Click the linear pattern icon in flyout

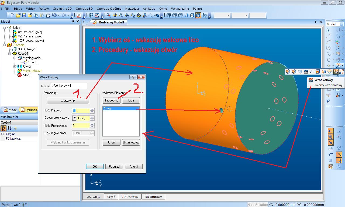coord(341,72)
